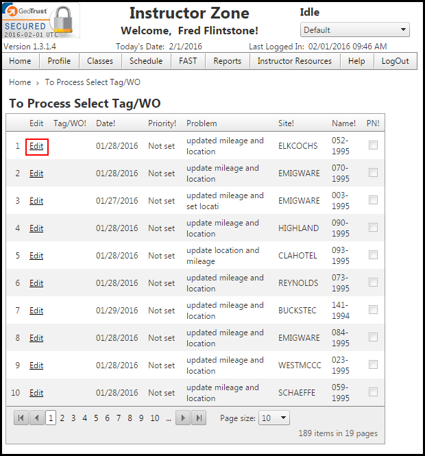425x456 pixels.
Task: Click Edit link for row 3
Action: 36,201
